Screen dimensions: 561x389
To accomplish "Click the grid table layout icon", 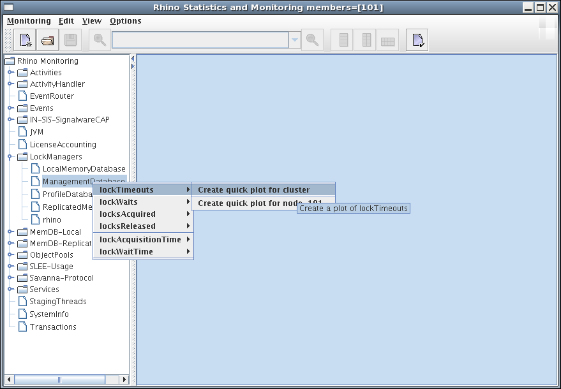I will (x=388, y=40).
